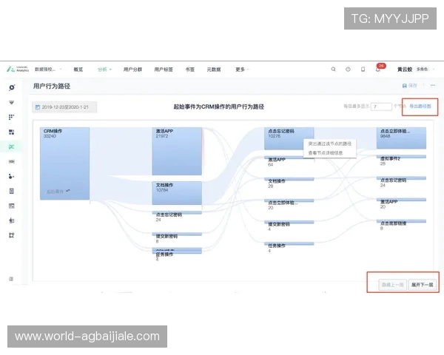Select the highlighted user path sidebar icon
Image resolution: width=444 pixels, height=355 pixels.
tap(11, 146)
